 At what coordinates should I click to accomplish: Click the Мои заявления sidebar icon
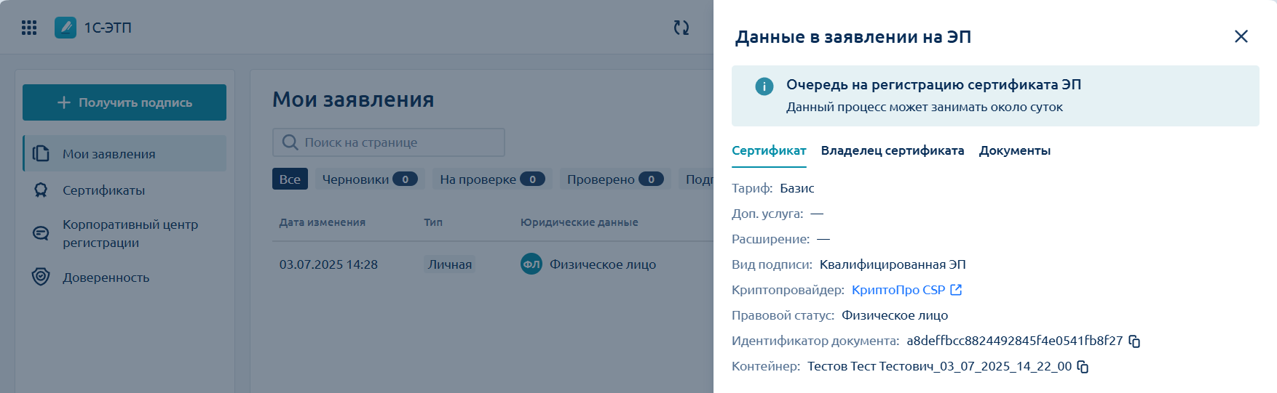click(x=41, y=153)
